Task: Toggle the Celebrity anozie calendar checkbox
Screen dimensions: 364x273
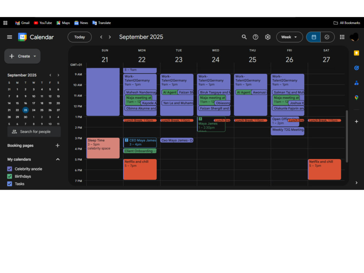Action: (x=9, y=169)
